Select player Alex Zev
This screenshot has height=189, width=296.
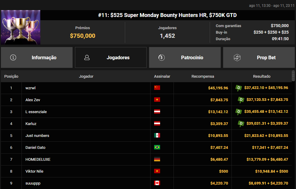(x=33, y=100)
